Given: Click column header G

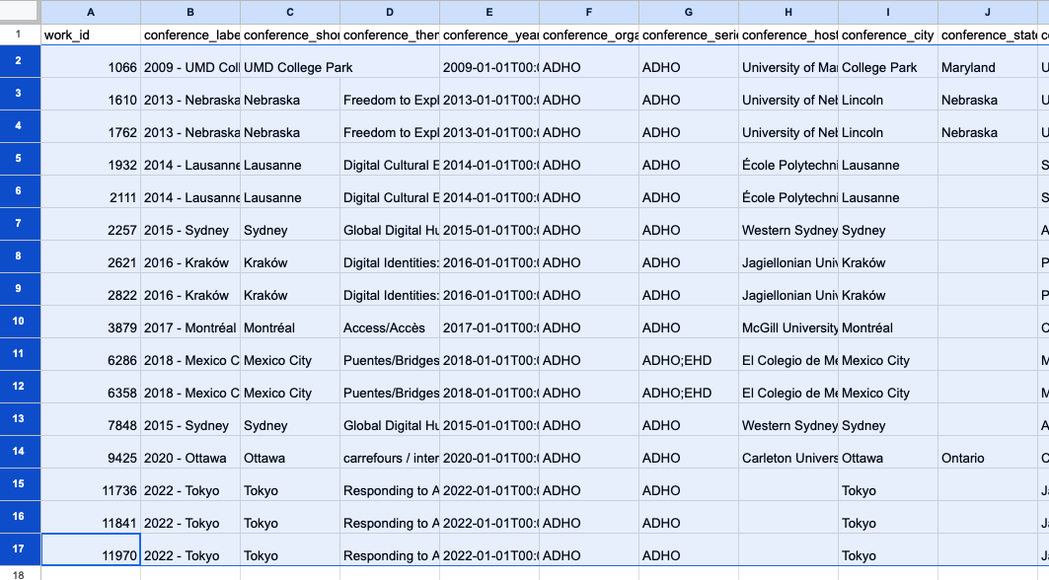Looking at the screenshot, I should click(689, 12).
